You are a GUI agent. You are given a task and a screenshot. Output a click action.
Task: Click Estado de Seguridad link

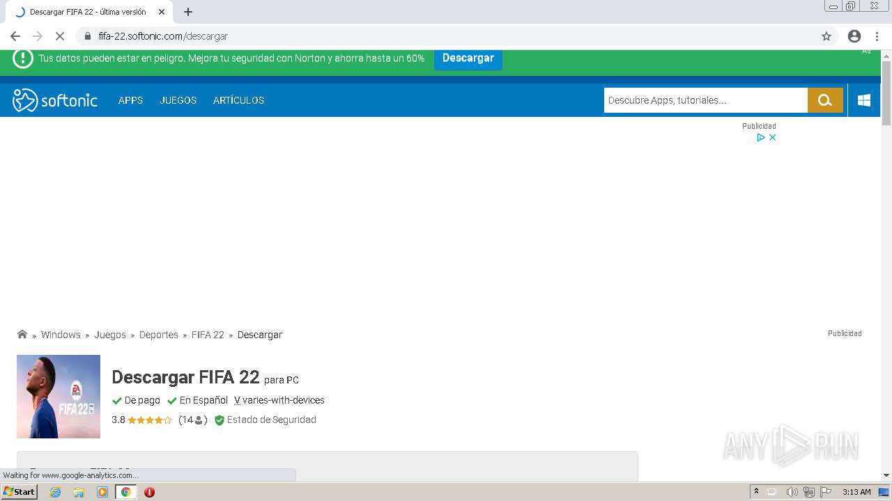pos(272,420)
